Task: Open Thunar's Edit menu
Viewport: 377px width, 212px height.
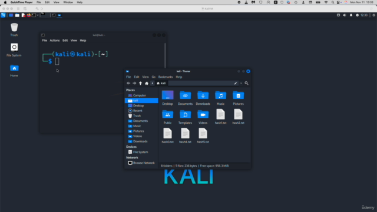Action: [137, 77]
